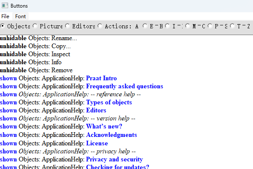
Task: Click the 'unhidable Objects: Info' row
Action: (31, 62)
